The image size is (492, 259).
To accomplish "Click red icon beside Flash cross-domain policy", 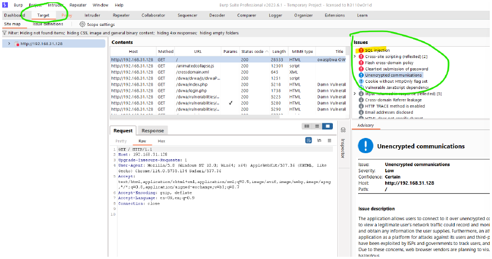I will point(361,62).
